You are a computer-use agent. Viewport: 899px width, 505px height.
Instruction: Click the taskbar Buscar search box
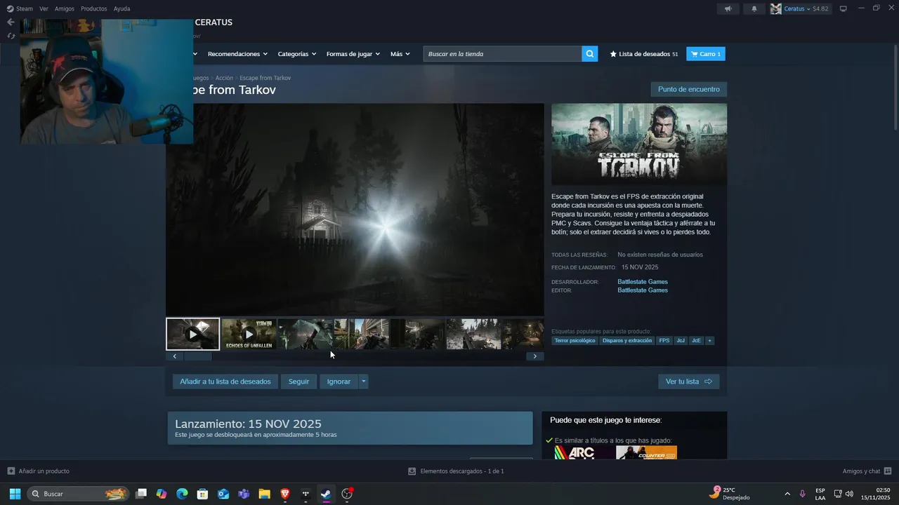point(79,494)
